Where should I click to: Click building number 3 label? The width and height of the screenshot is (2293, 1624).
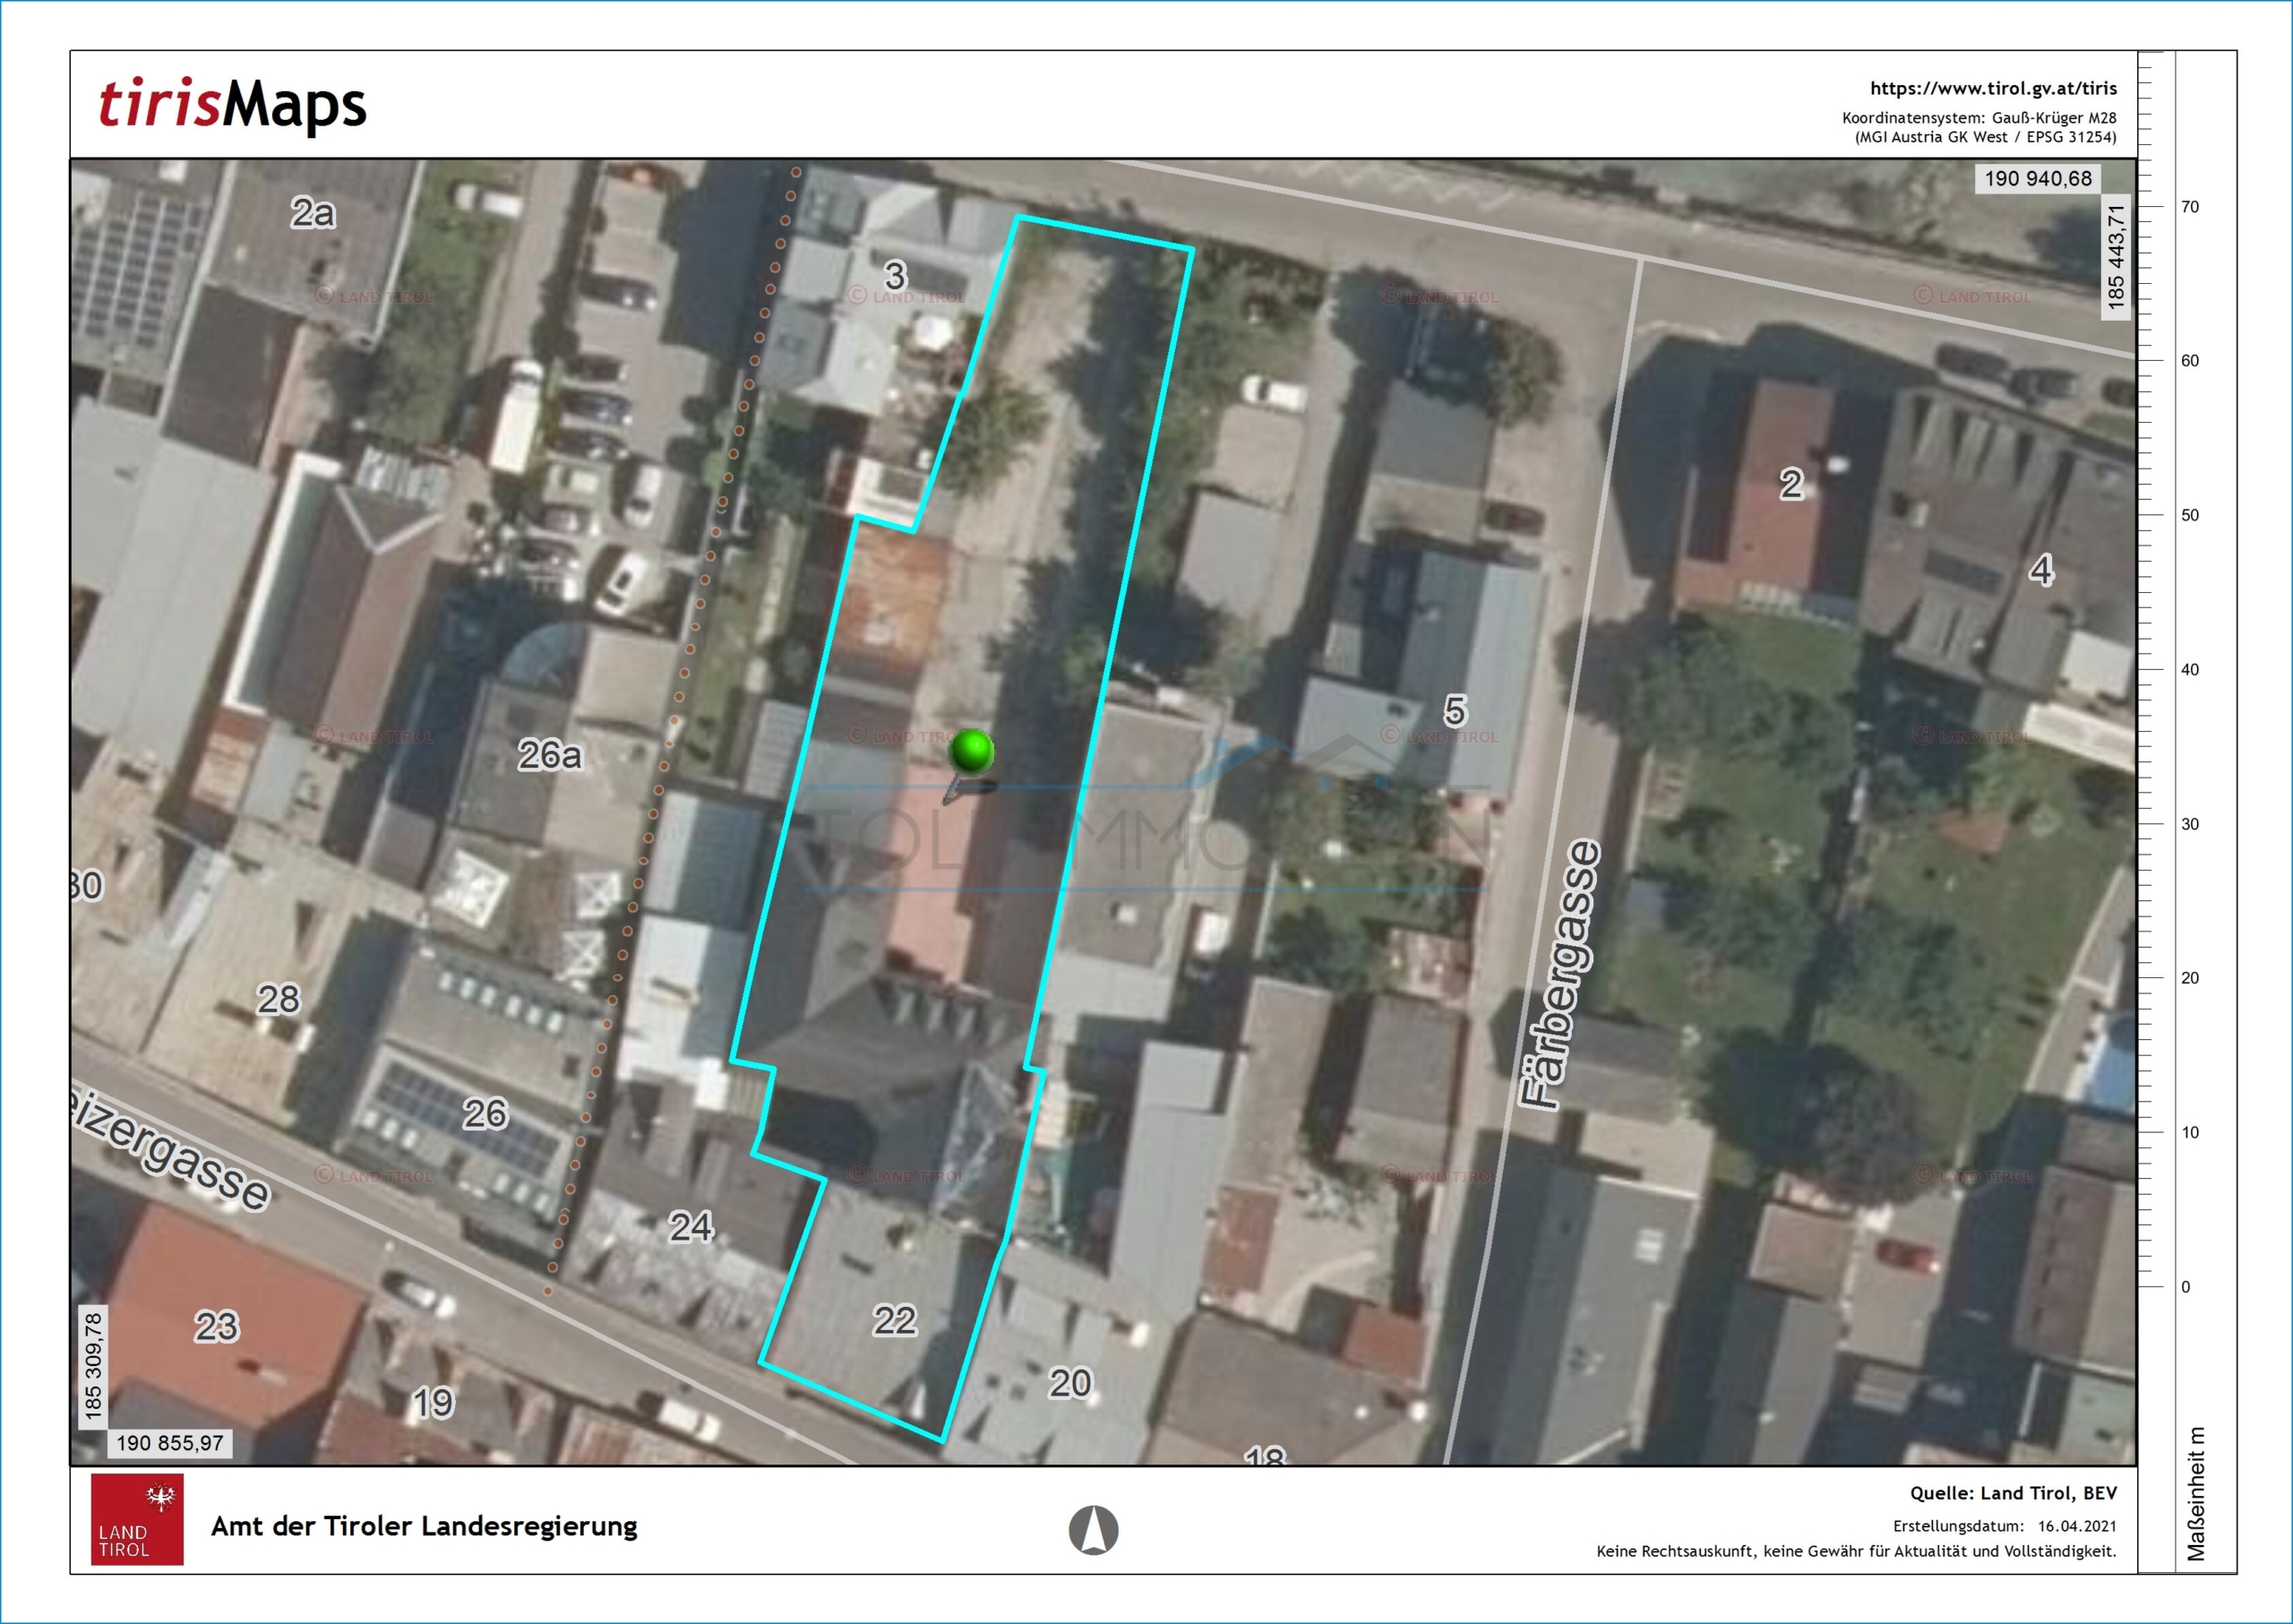click(895, 276)
